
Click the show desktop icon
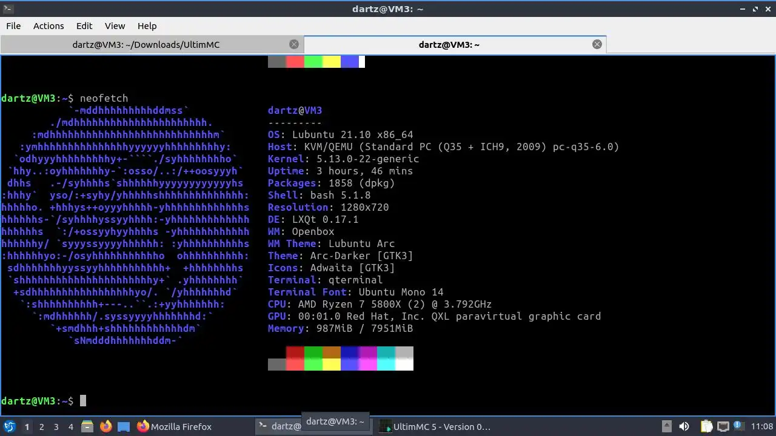tap(124, 426)
